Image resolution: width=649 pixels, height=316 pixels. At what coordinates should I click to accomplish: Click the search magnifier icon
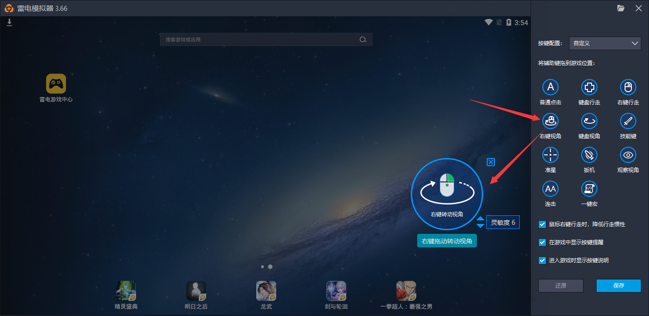[363, 40]
